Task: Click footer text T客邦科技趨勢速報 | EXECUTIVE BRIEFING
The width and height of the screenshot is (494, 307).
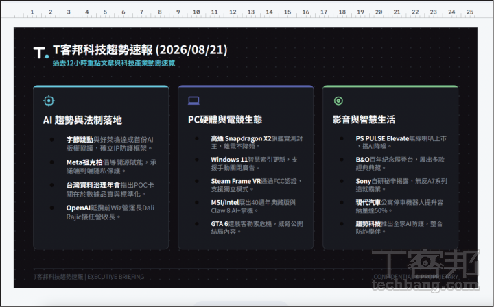Action: tap(89, 277)
